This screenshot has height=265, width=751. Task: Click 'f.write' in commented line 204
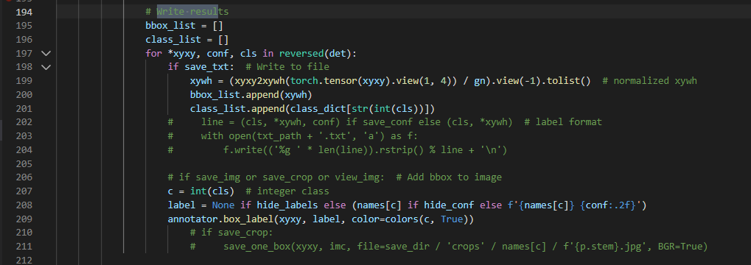click(x=242, y=150)
